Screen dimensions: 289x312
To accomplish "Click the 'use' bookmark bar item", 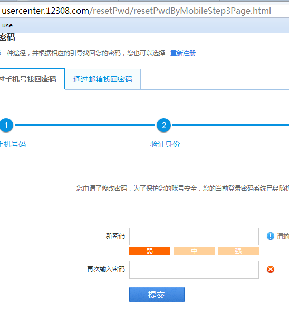I will click(x=7, y=25).
